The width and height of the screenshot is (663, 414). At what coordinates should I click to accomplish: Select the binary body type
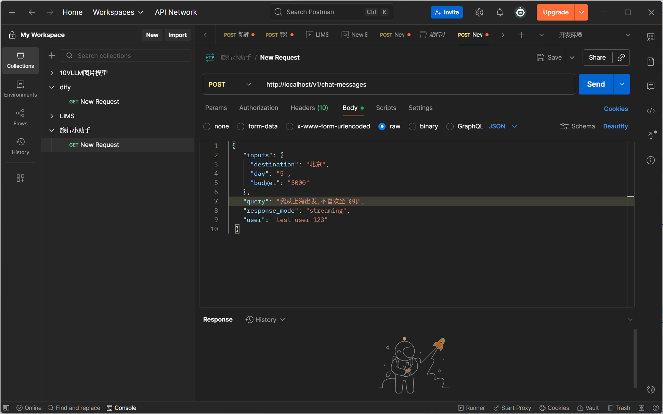pyautogui.click(x=412, y=126)
